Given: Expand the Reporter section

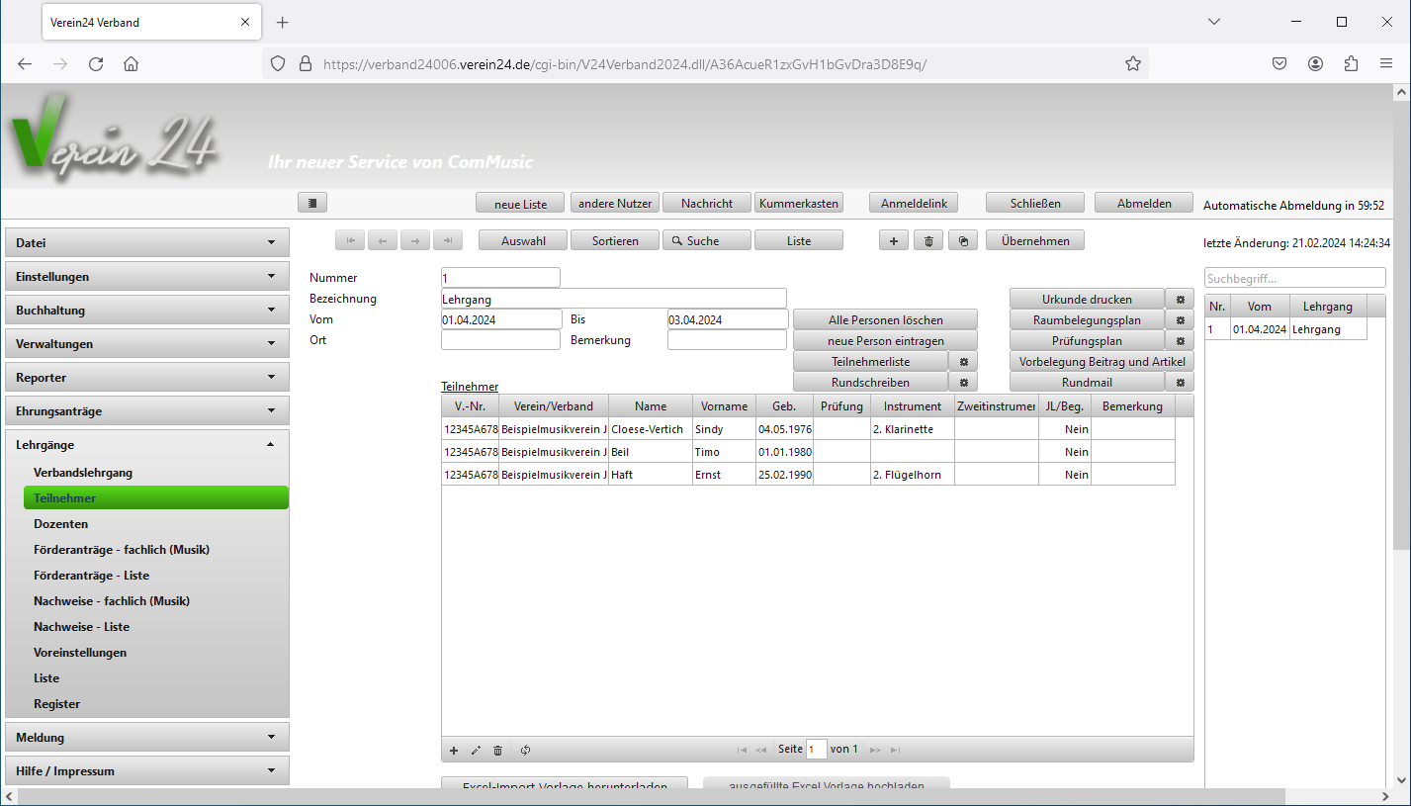Looking at the screenshot, I should (147, 377).
